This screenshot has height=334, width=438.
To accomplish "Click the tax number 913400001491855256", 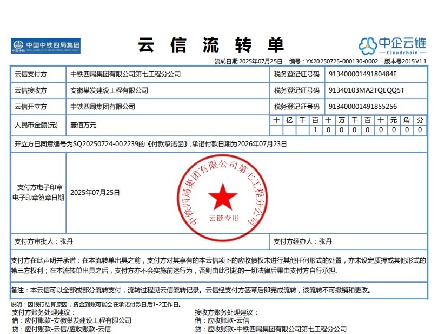I will pos(363,107).
